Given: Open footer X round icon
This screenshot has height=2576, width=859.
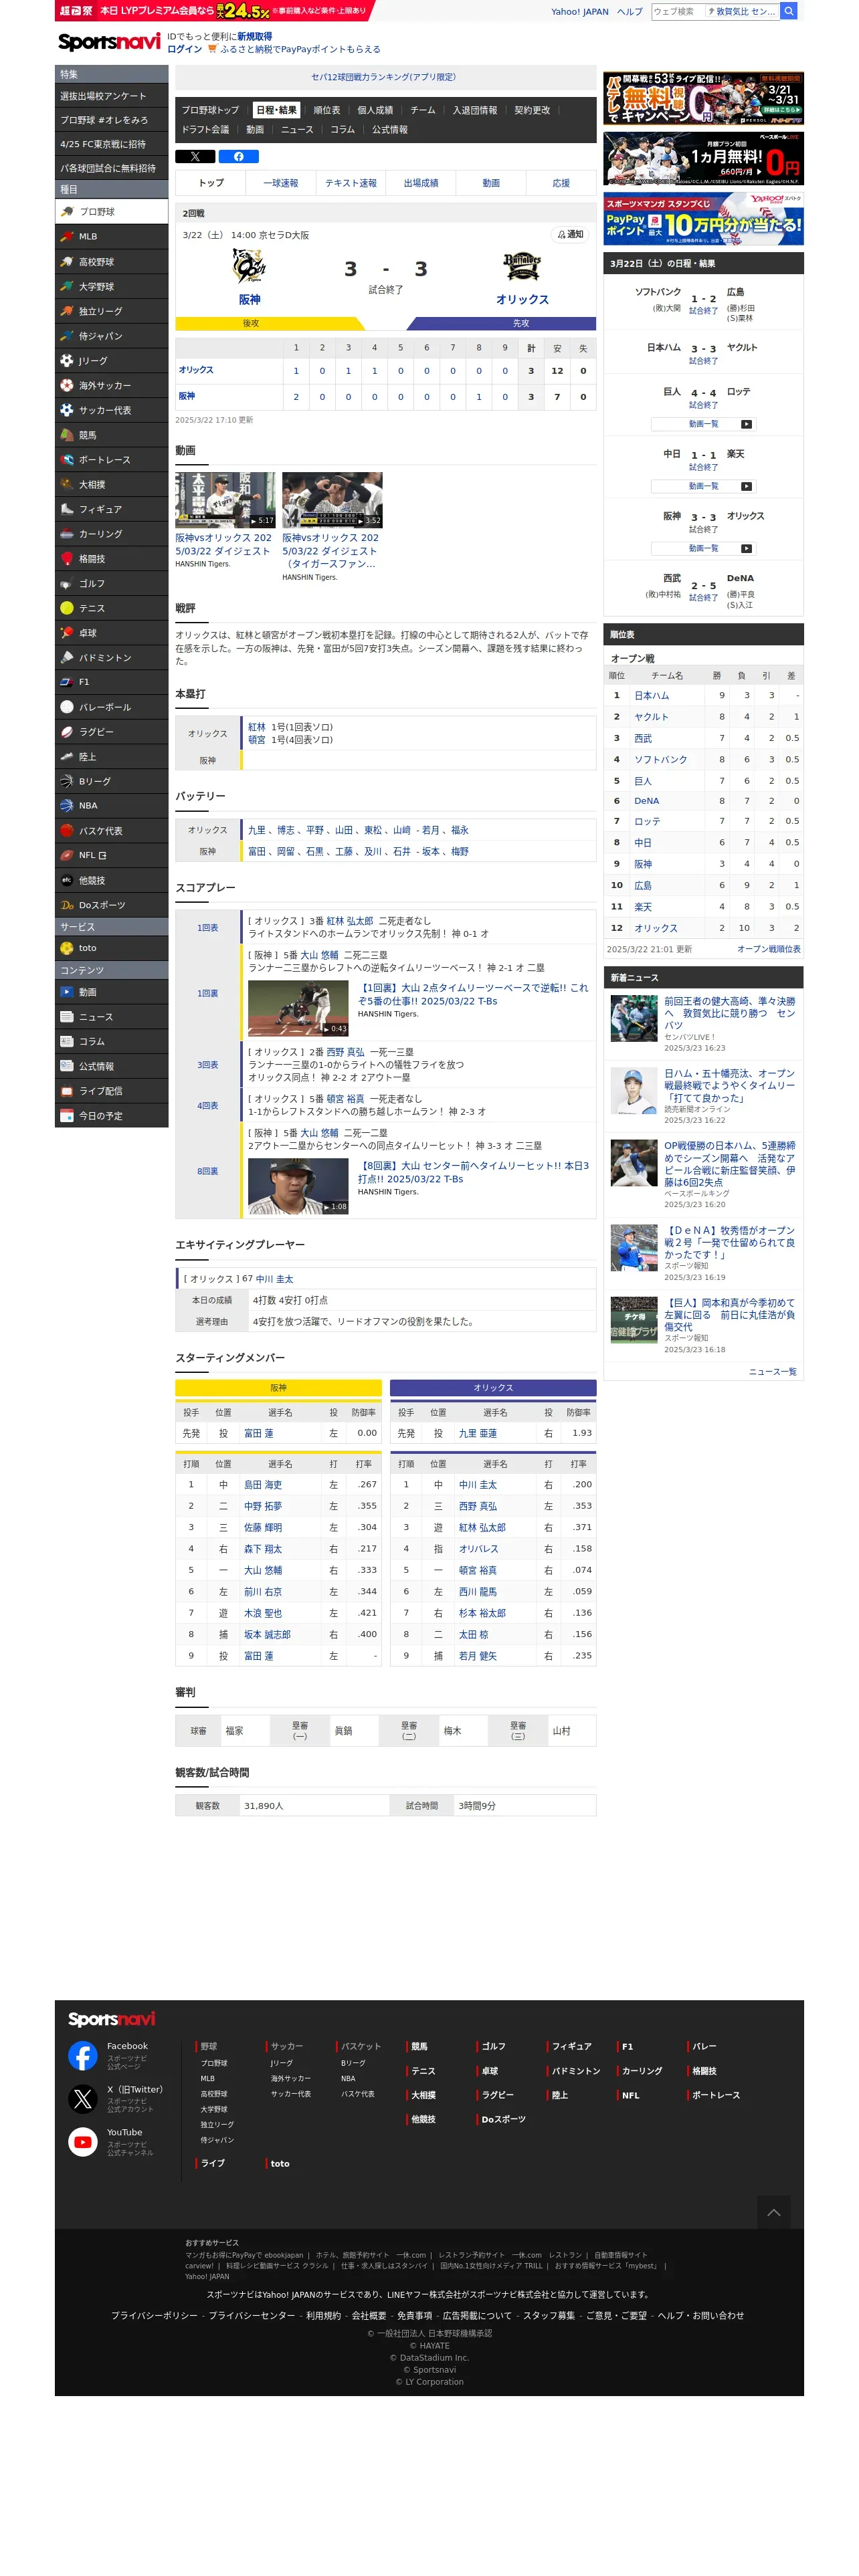Looking at the screenshot, I should 83,2098.
